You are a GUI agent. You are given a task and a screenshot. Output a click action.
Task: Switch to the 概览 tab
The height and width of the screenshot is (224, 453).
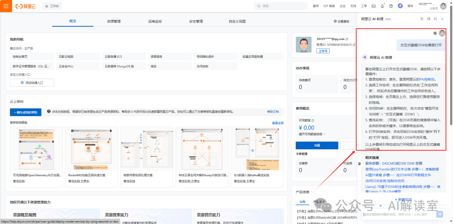click(73, 21)
